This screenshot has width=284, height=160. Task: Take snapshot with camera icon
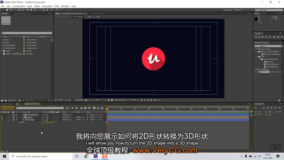pos(86,100)
